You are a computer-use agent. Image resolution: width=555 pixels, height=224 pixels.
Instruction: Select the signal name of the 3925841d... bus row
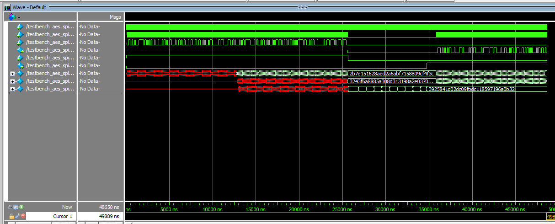[50, 89]
